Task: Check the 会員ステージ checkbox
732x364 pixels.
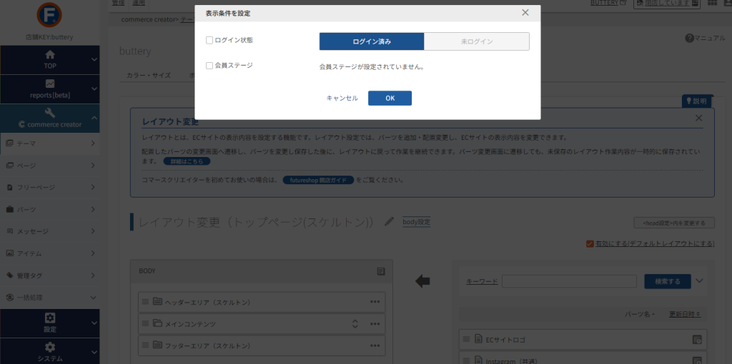Action: tap(209, 66)
